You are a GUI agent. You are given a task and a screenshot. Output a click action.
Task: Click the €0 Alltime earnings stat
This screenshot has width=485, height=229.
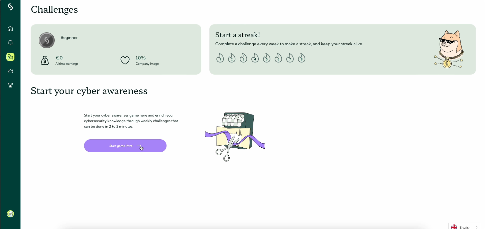67,60
